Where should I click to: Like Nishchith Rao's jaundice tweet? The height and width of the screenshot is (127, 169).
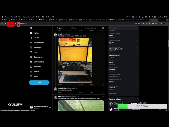coord(81,93)
